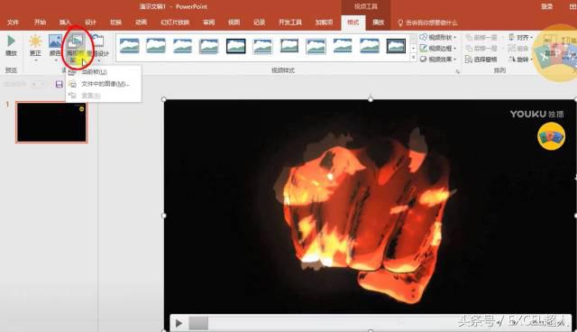Choose Current Frame (当前帧) from menu
Screen dimensions: 577x332
point(103,72)
